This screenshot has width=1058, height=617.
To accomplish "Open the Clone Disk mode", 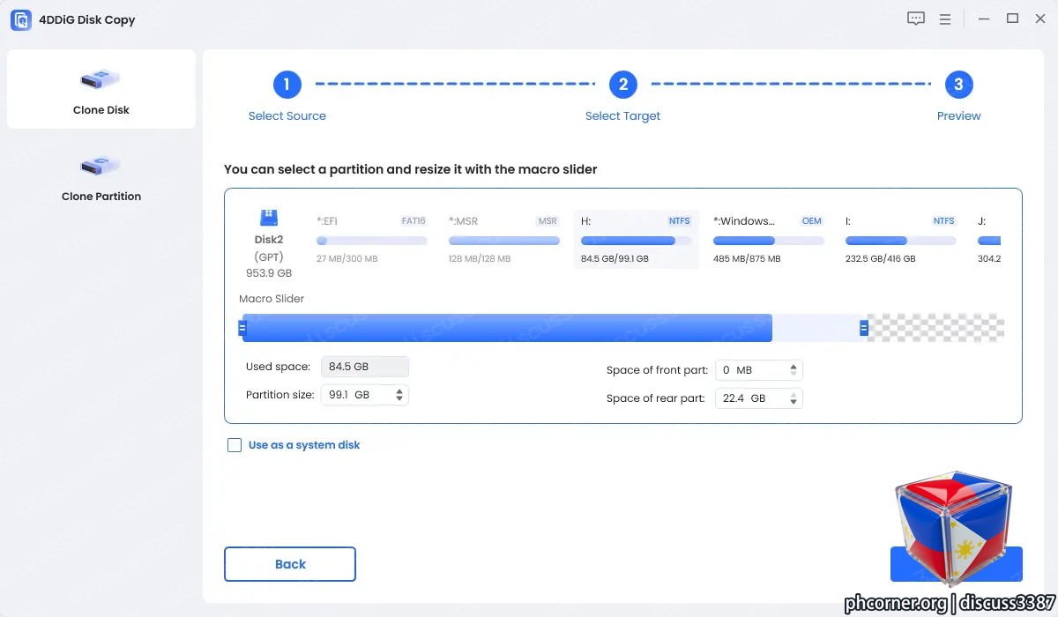I will pyautogui.click(x=101, y=89).
